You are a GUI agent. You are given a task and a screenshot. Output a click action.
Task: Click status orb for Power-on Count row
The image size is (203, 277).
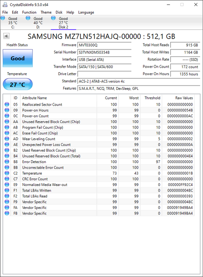click(7, 116)
